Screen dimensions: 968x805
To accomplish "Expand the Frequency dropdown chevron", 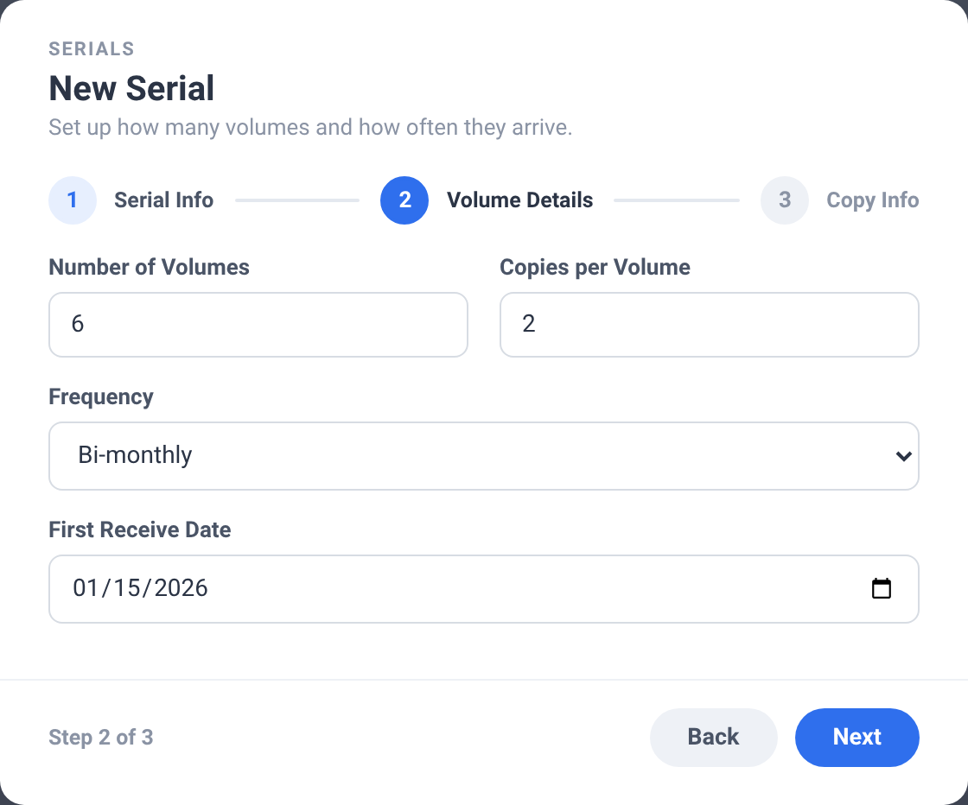I will coord(904,456).
